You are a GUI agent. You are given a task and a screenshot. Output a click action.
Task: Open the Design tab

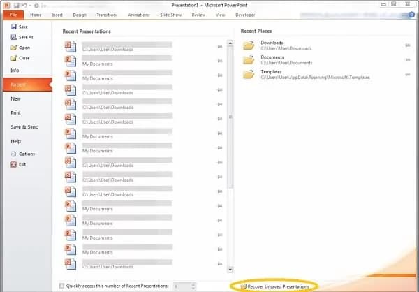(x=80, y=15)
